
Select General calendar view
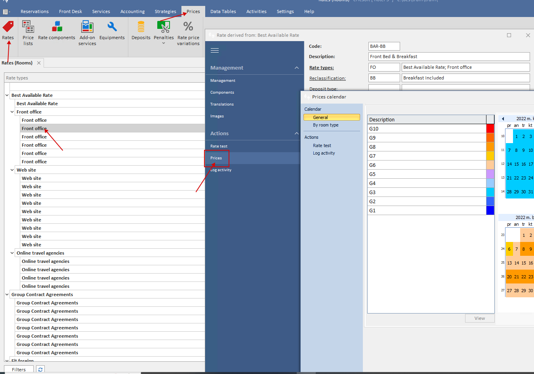coord(332,117)
